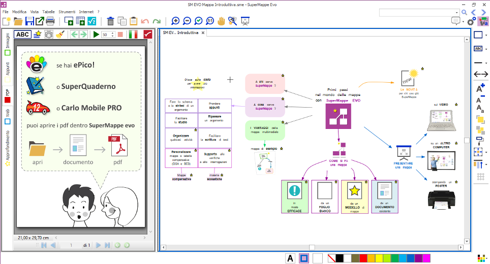Open the settings gear icon
490x264 pixels.
[471, 21]
